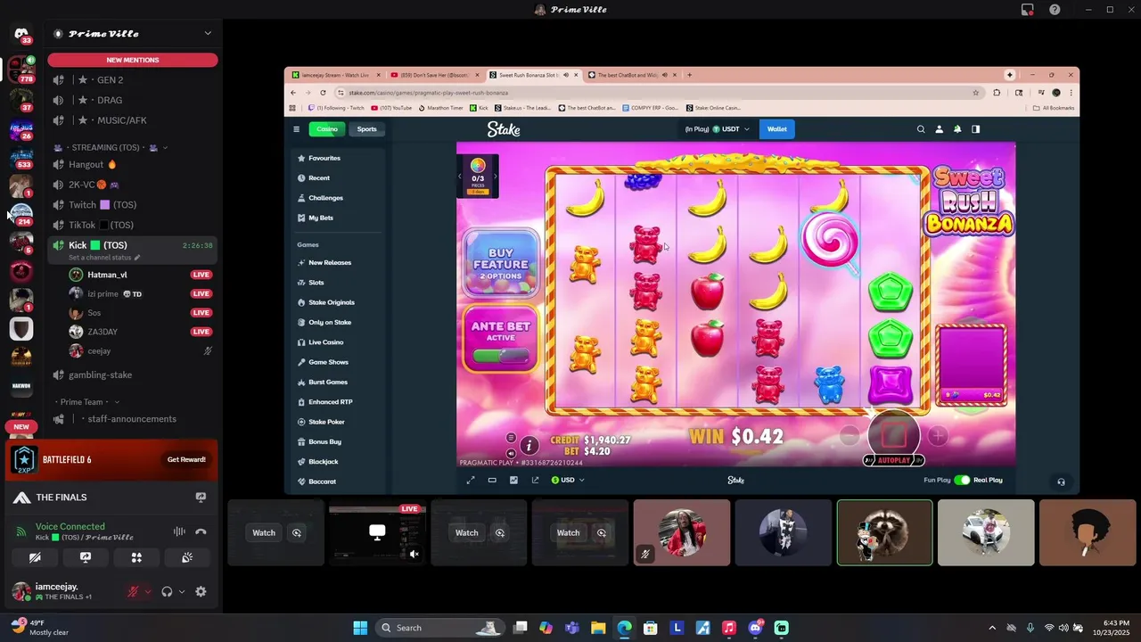Open the soundboard button in voice panel
The height and width of the screenshot is (642, 1141).
pyautogui.click(x=187, y=557)
